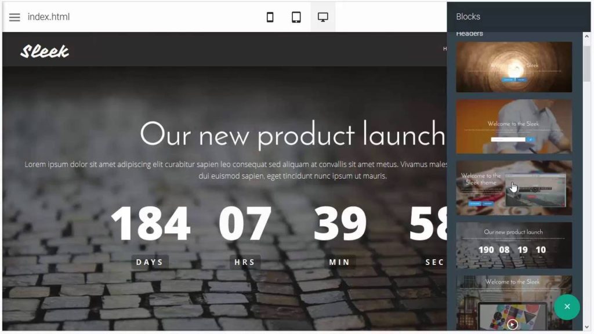The width and height of the screenshot is (594, 334).
Task: Click the Sleek logo in navbar
Action: [45, 51]
